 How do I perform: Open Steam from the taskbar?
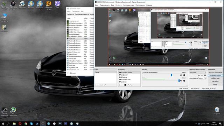pos(37,124)
